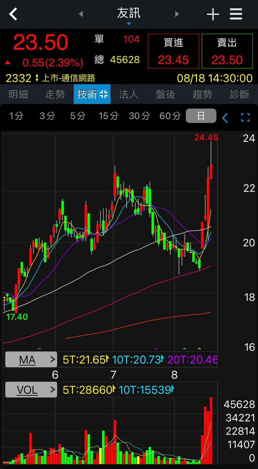Select the 1分 chart interval
Viewport: 258px width, 469px height.
click(x=16, y=116)
